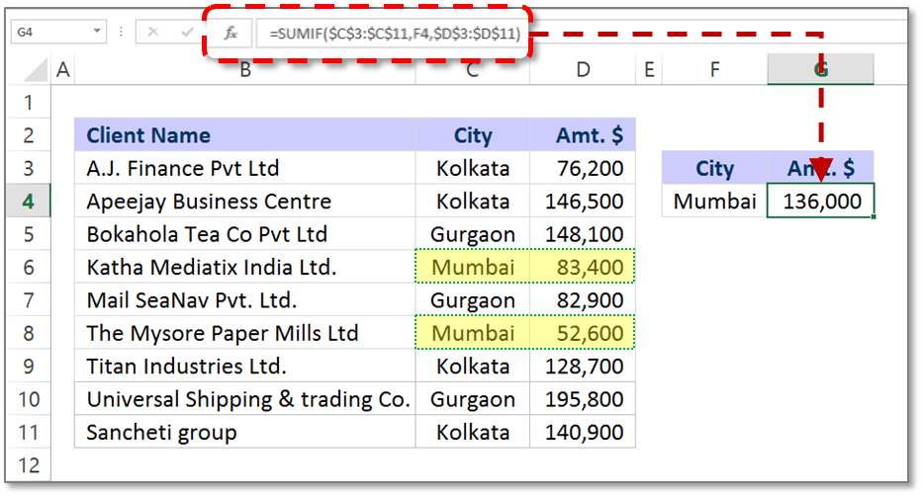Click the Cancel X formula bar icon
This screenshot has width=922, height=496.
[153, 32]
